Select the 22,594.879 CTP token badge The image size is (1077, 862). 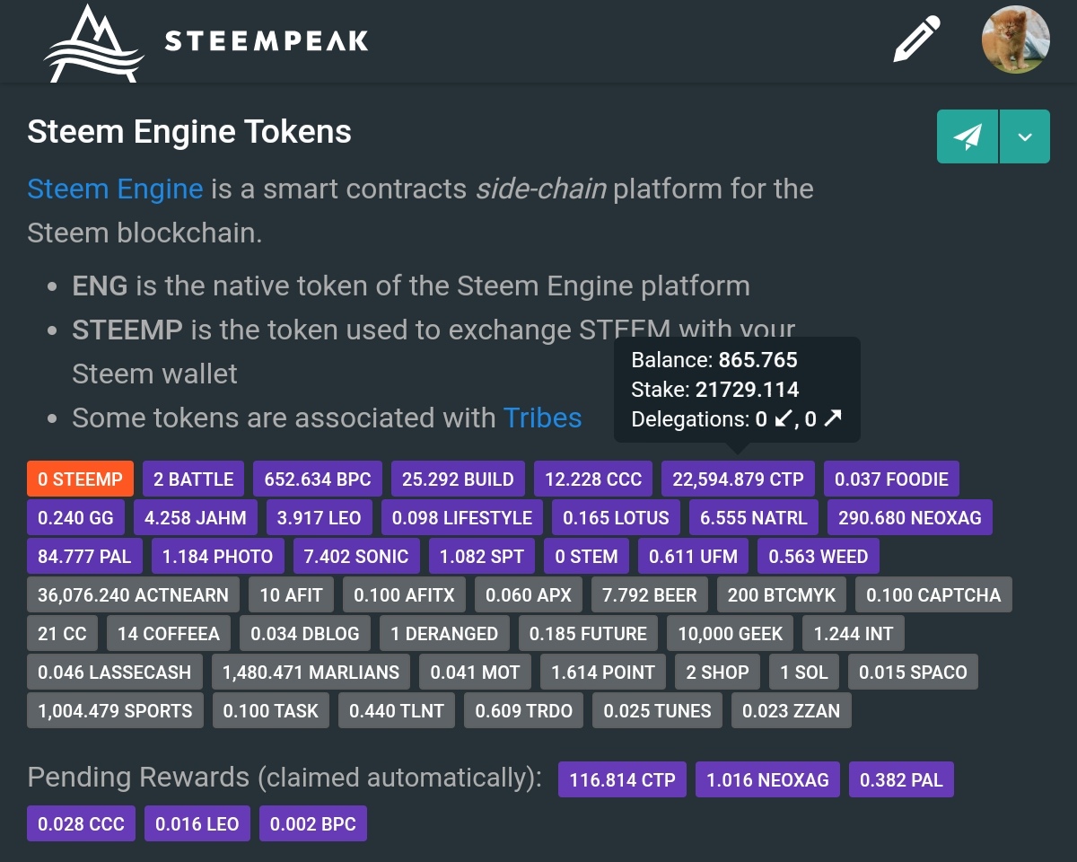tap(738, 479)
